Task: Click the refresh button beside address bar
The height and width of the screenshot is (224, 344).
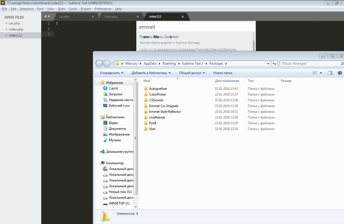Action: click(274, 64)
